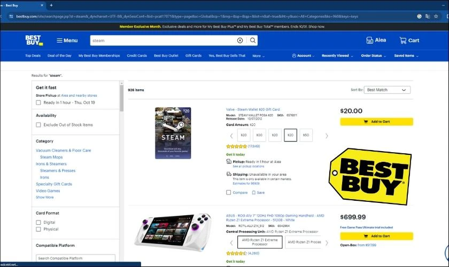
Task: Open the shopping Cart
Action: coord(409,41)
